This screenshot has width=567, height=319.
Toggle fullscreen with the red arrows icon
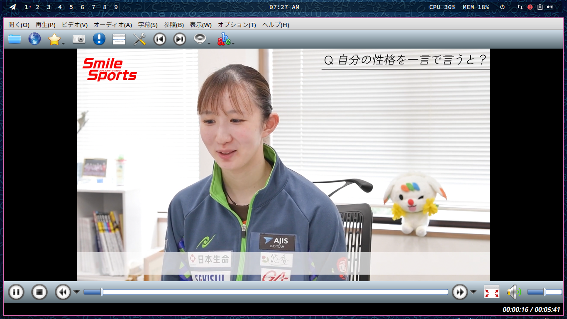(492, 292)
